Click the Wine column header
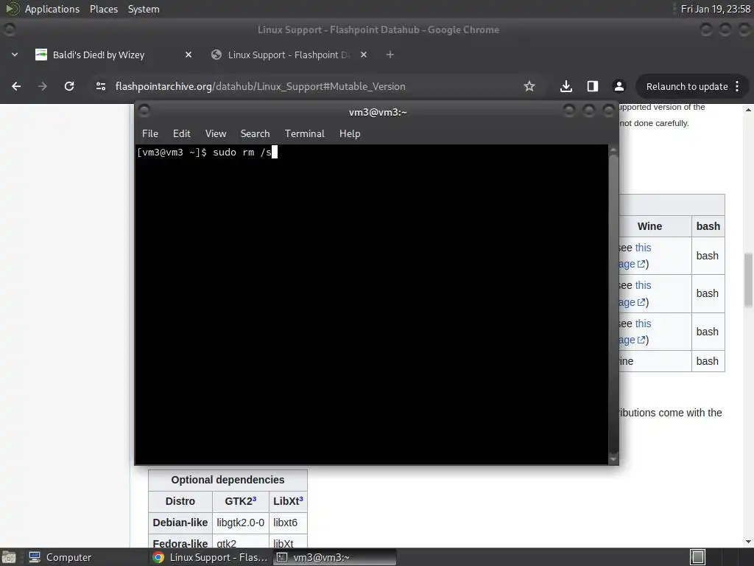 click(649, 226)
